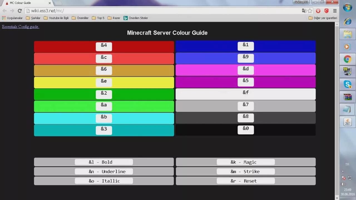Click the yellow &e swatch
The width and height of the screenshot is (356, 200).
click(x=104, y=82)
